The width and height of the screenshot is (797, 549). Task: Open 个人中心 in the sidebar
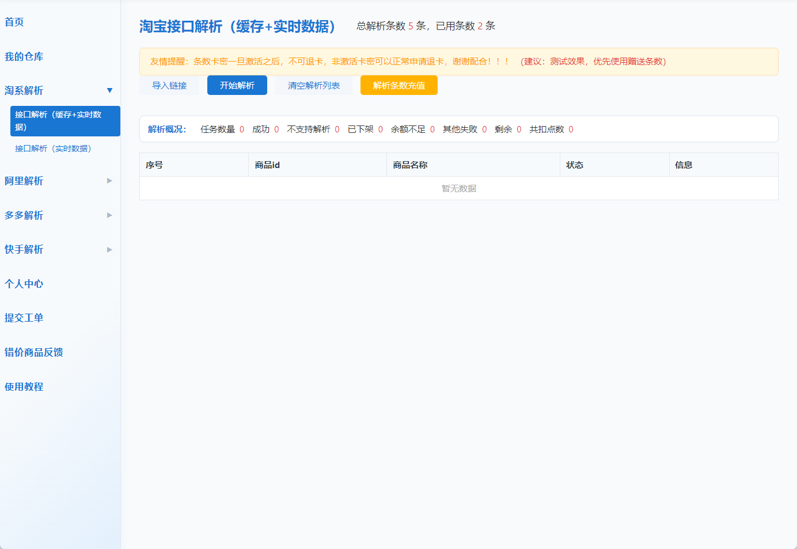(x=24, y=284)
